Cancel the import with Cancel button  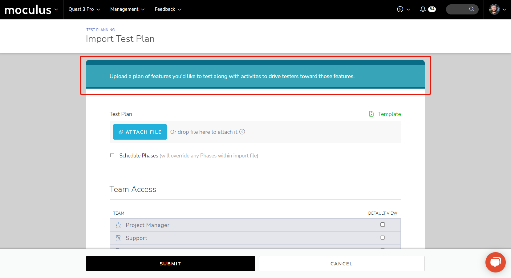tap(341, 264)
